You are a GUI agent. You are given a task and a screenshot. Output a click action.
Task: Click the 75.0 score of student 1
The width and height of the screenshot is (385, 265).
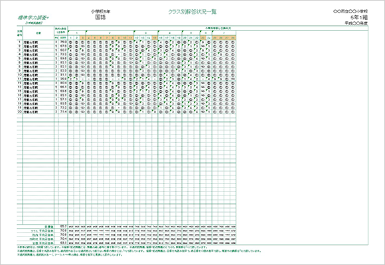click(x=63, y=42)
